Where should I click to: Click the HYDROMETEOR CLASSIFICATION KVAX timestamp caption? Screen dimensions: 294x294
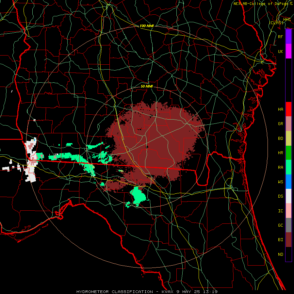pos(147,292)
